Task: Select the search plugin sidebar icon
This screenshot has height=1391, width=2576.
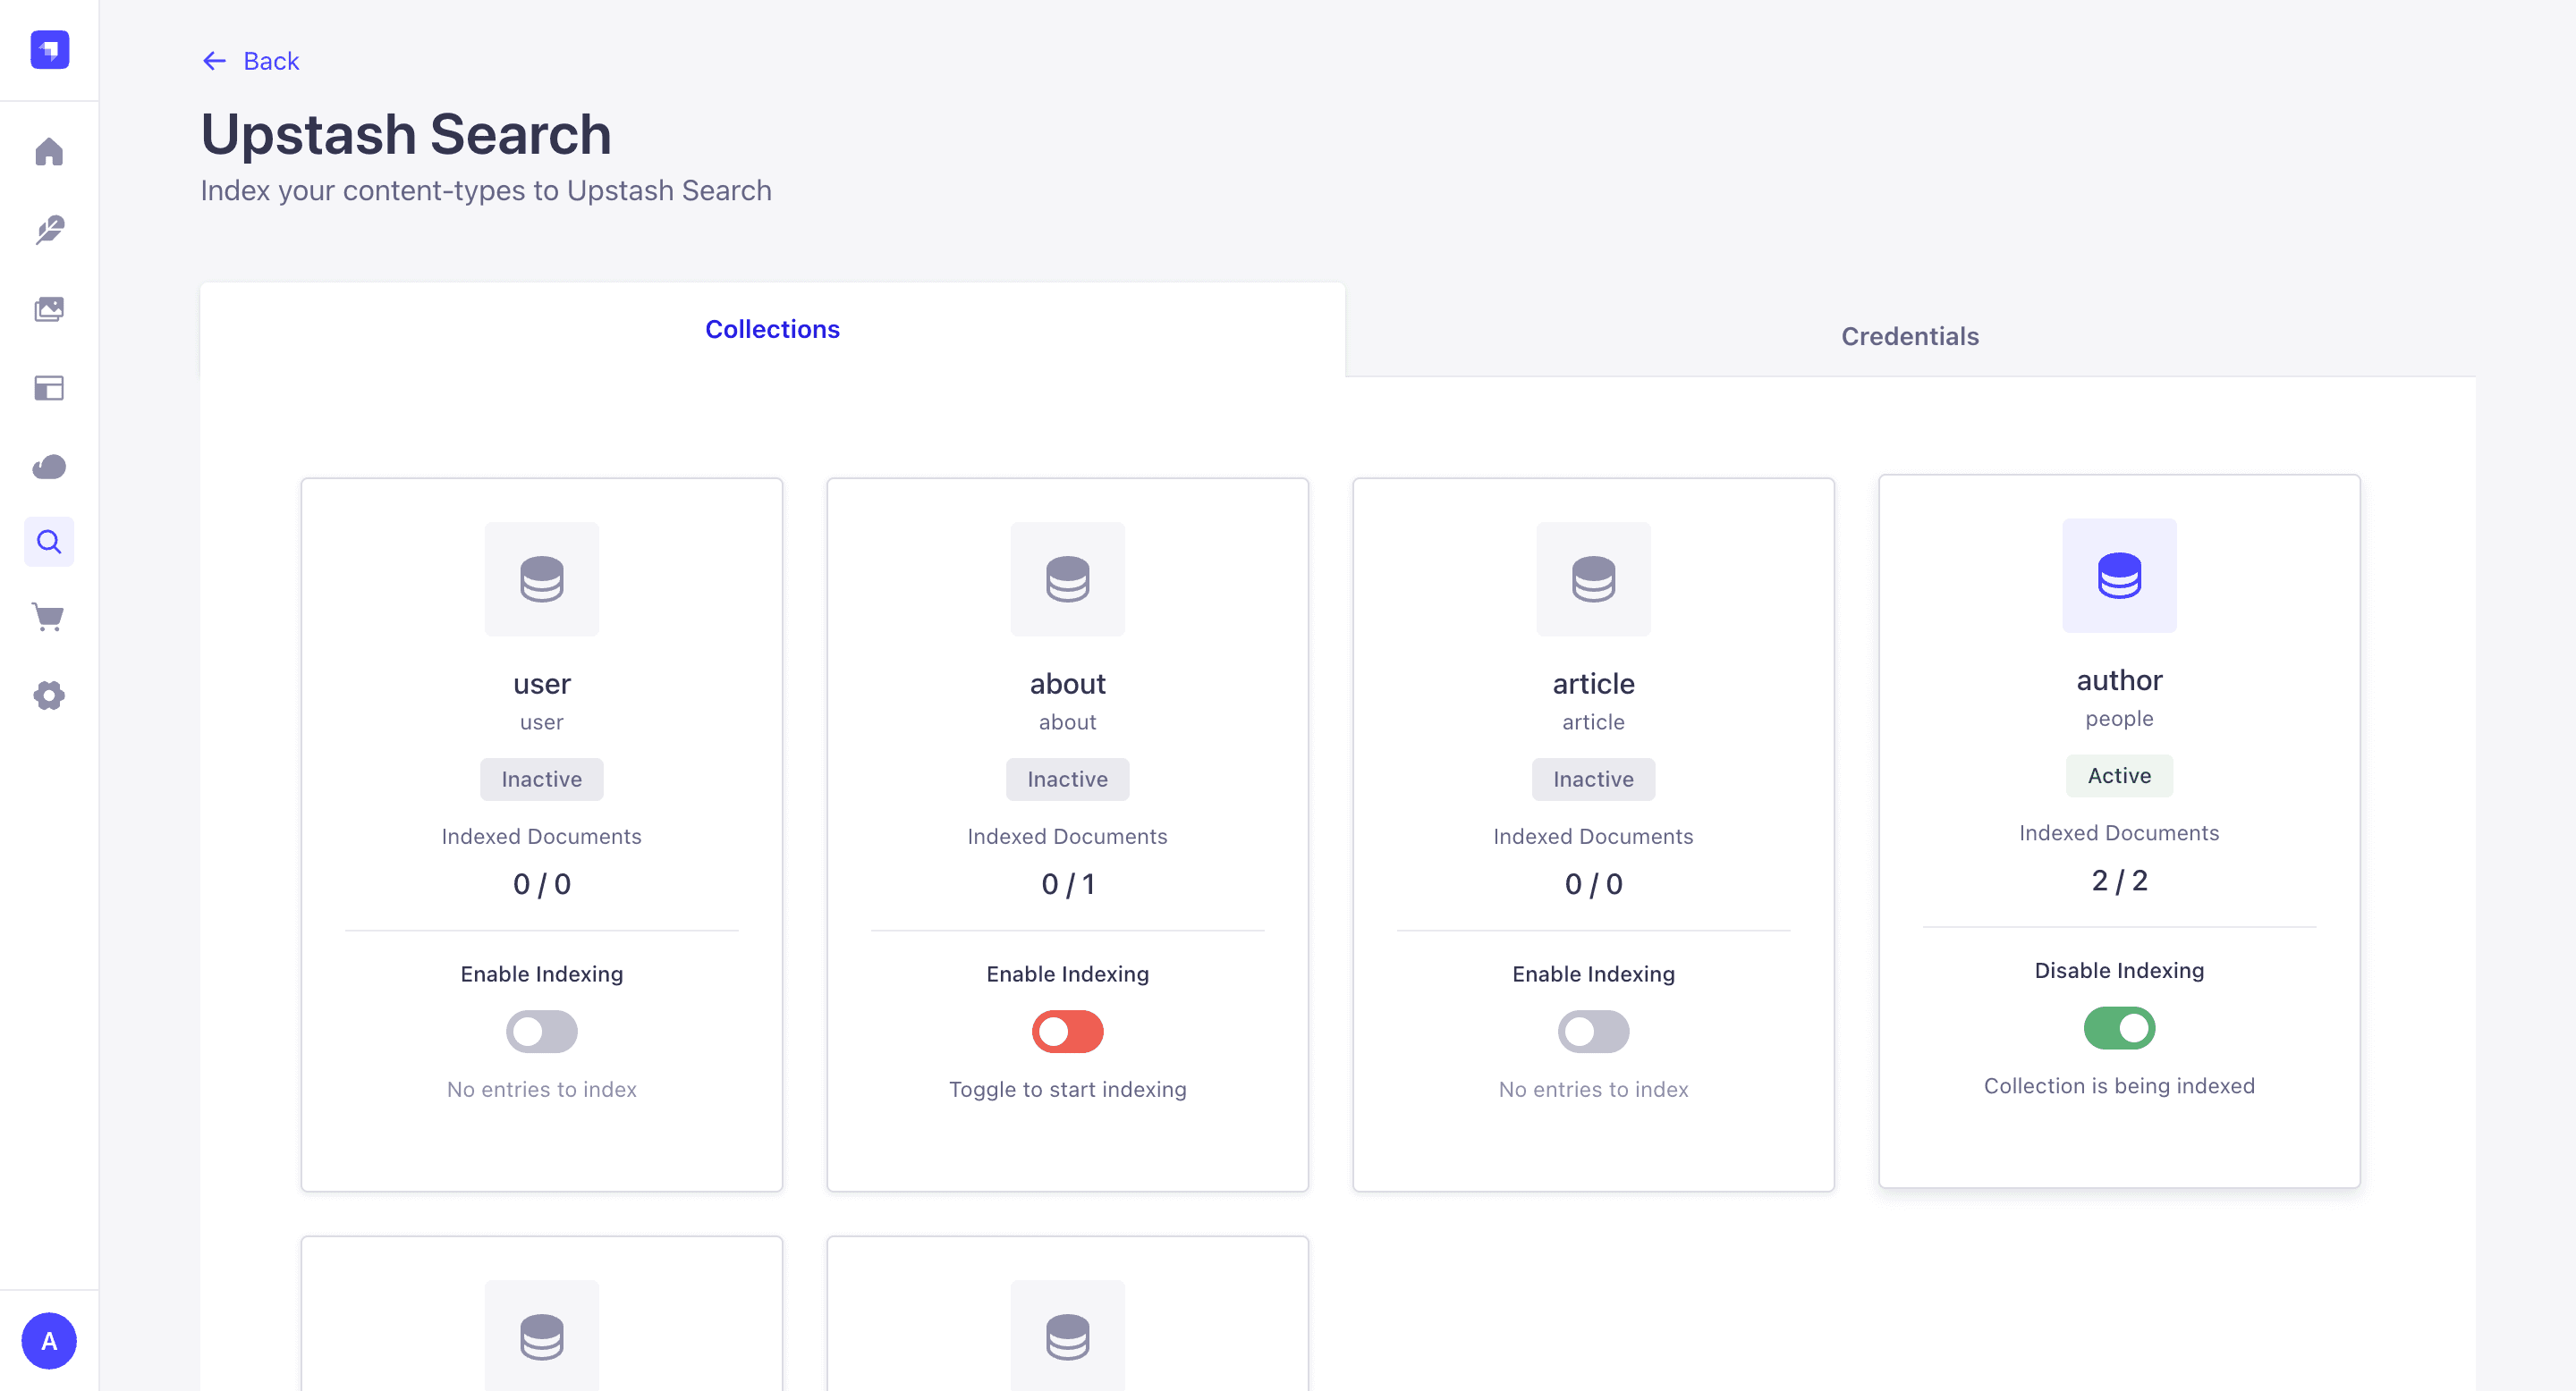Action: click(x=49, y=542)
